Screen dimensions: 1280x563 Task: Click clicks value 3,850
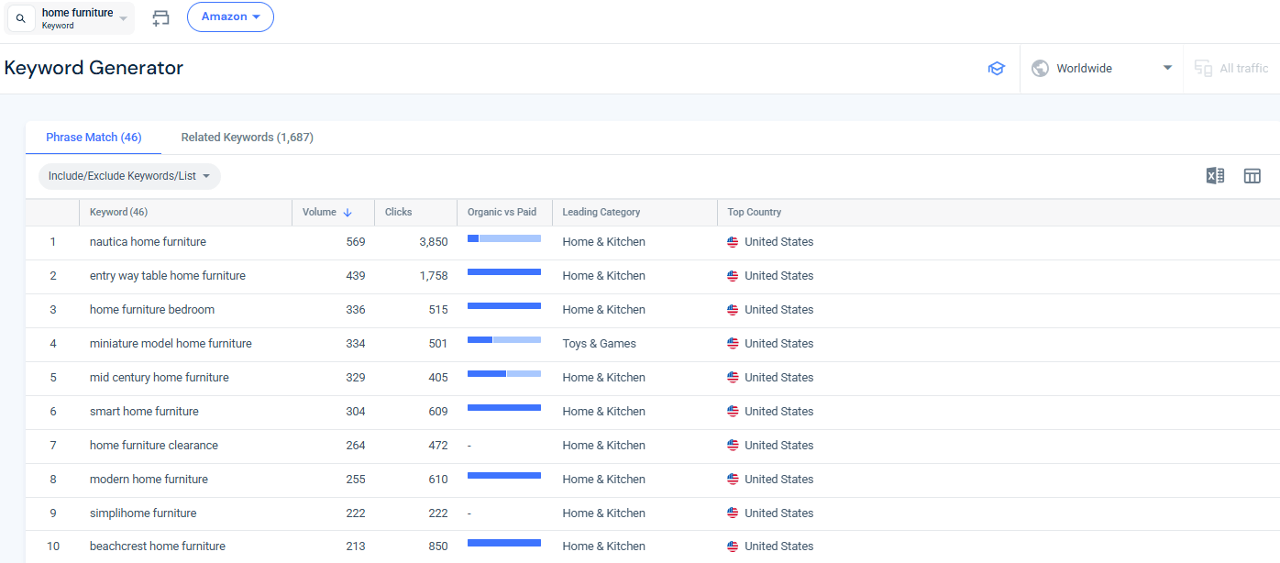point(434,242)
